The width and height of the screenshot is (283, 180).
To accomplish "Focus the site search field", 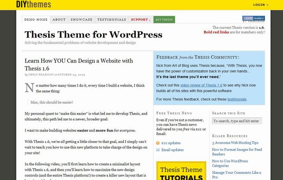I will coord(237,121).
